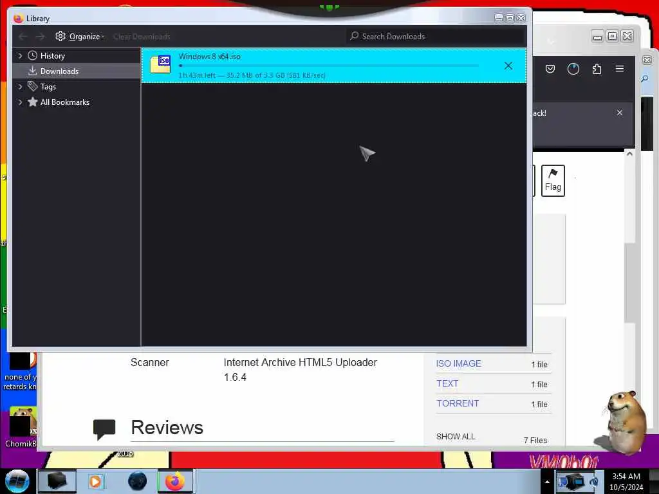Select Downloads in the sidebar
Image resolution: width=659 pixels, height=494 pixels.
coord(59,71)
